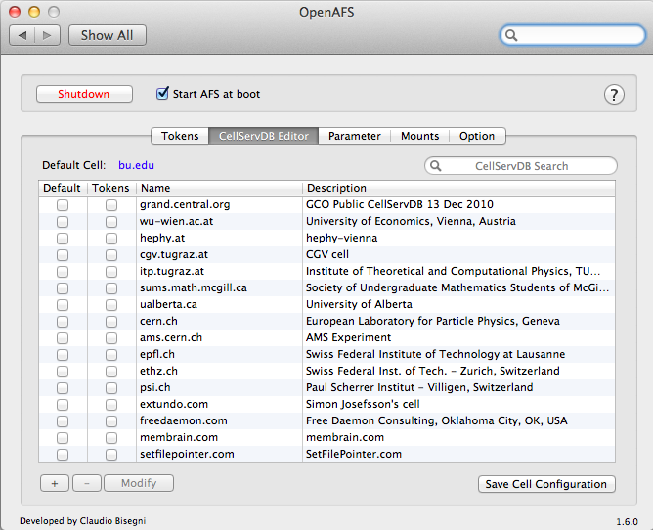Click the yellow minimize window button
Screen dimensions: 653x530
click(34, 12)
